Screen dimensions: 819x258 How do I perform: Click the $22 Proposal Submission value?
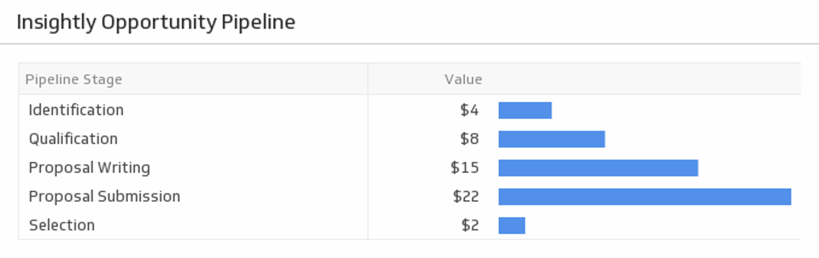pos(466,196)
